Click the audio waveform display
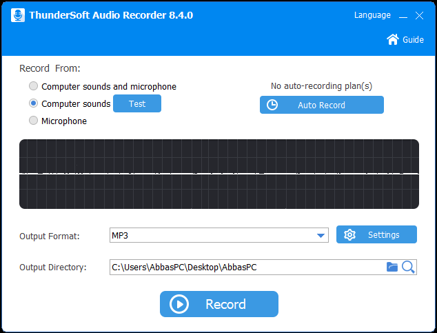This screenshot has width=437, height=333. click(219, 174)
